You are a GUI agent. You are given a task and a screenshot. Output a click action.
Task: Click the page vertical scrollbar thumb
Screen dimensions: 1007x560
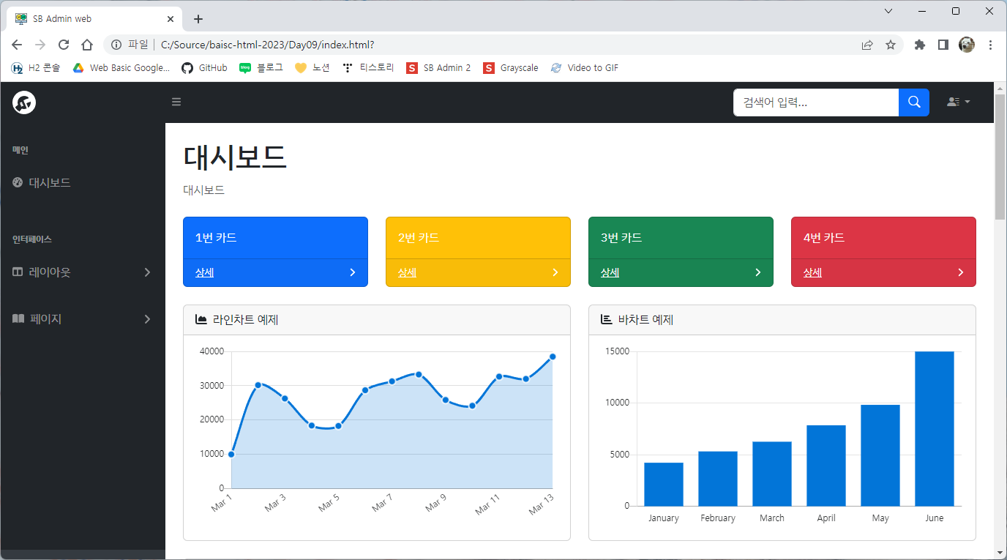click(x=1000, y=156)
